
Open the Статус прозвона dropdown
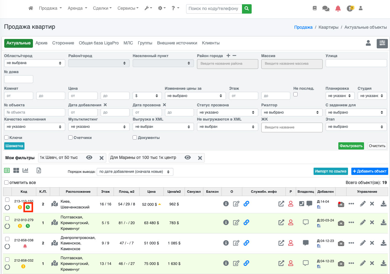(227, 112)
